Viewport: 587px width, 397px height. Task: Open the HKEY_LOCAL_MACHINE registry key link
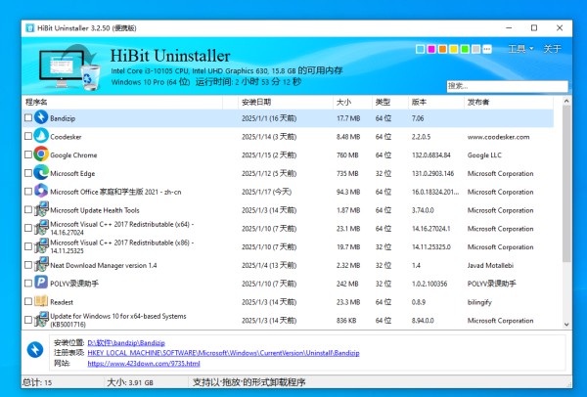(x=223, y=353)
